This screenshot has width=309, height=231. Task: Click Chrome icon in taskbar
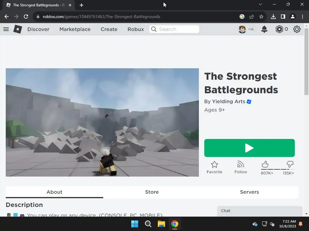pos(175,224)
